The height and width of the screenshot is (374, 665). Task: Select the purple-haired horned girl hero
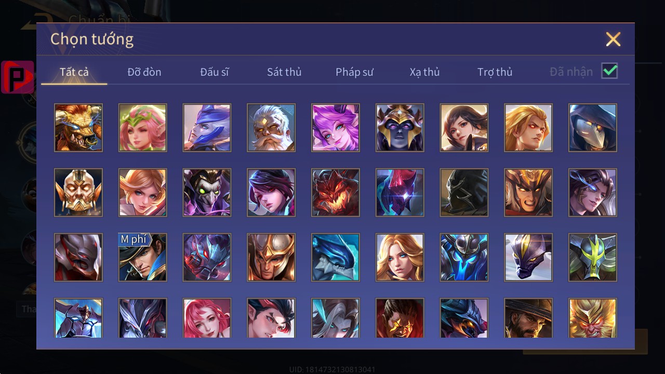[336, 128]
